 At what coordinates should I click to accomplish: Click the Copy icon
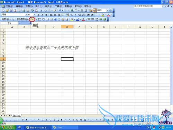coord(45,10)
